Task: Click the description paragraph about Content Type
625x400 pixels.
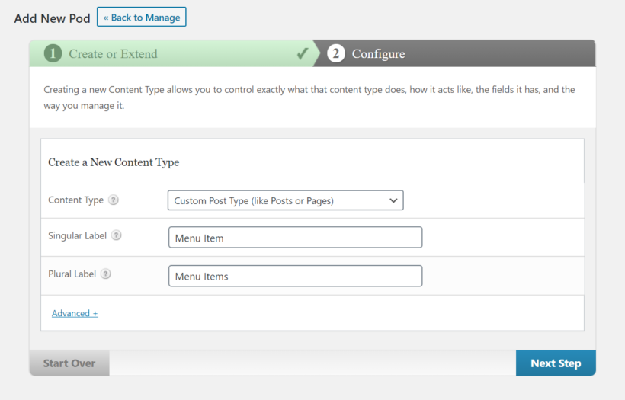Action: (309, 98)
